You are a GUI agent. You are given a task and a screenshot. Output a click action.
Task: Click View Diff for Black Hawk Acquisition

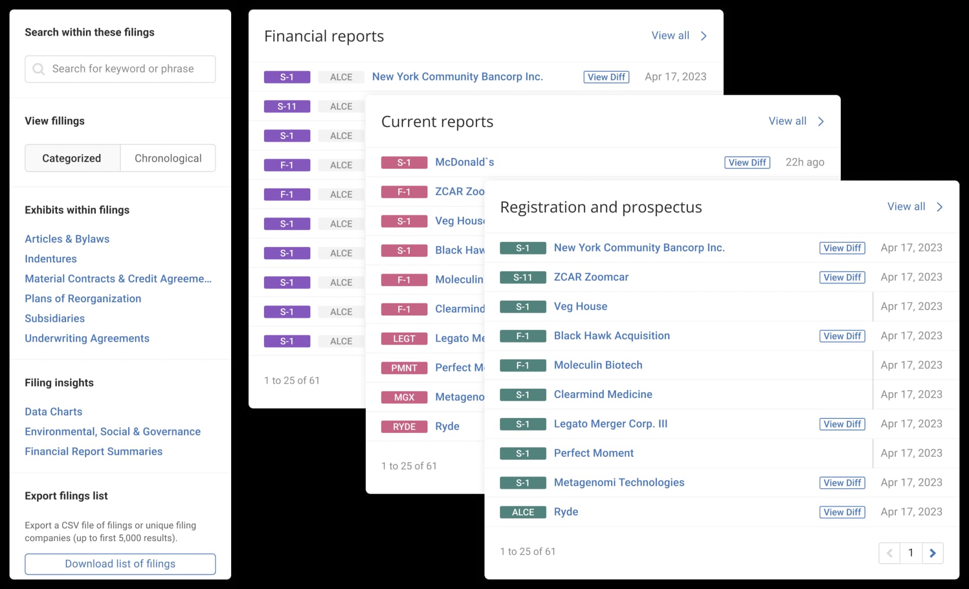(842, 336)
